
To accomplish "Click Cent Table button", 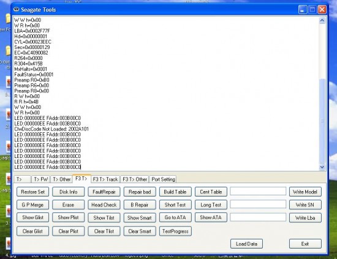I will tap(211, 192).
